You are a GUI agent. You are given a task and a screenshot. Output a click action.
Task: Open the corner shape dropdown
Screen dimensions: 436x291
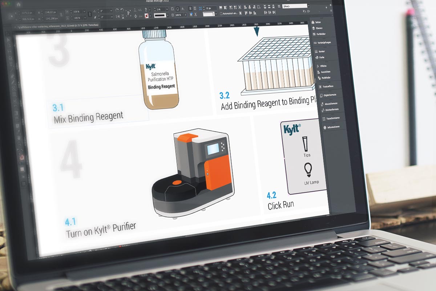[x=216, y=14]
